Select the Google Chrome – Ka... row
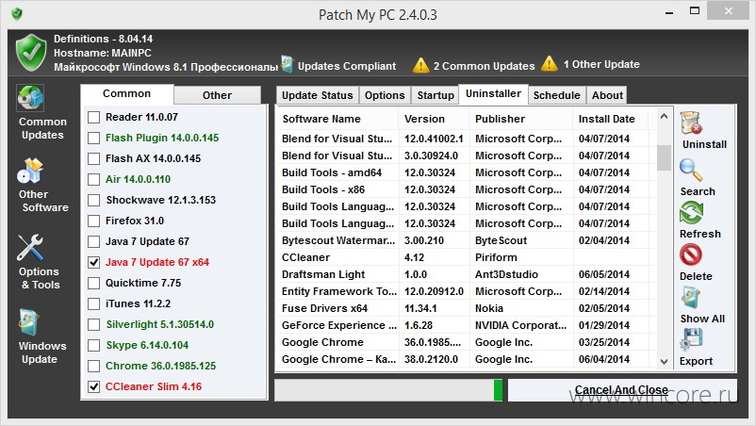This screenshot has height=426, width=756. pyautogui.click(x=467, y=359)
